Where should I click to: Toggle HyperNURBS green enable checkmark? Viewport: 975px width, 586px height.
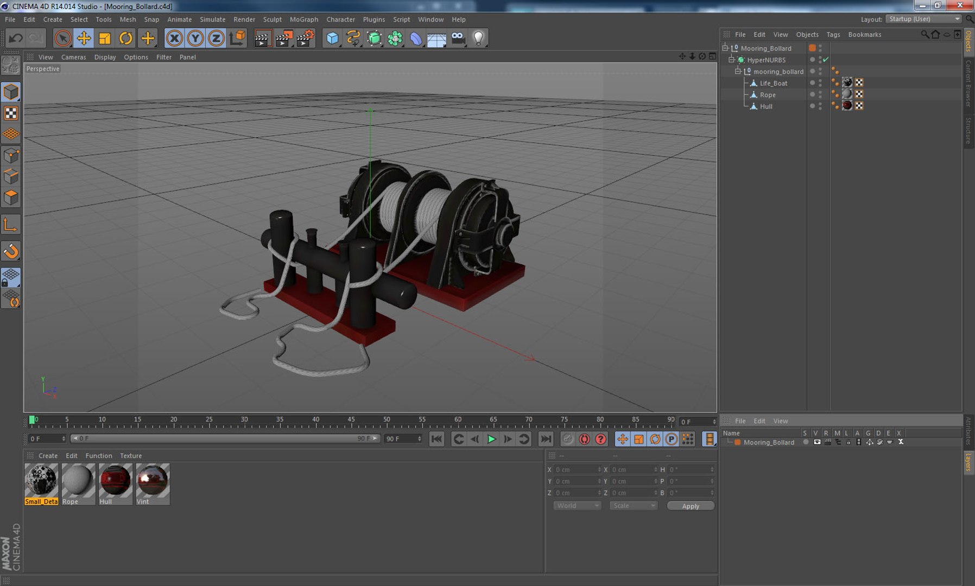click(x=826, y=60)
